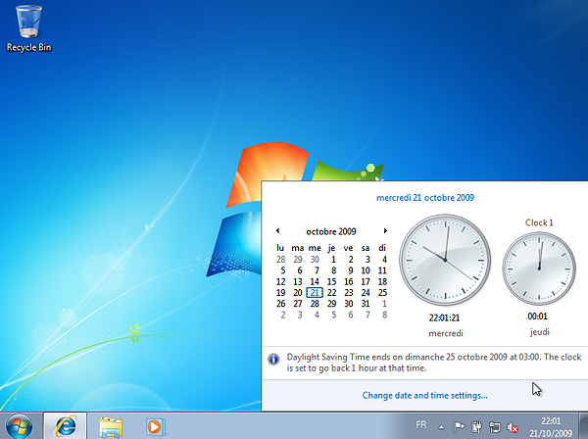Open the FR input language indicator
The image size is (588, 439).
tap(421, 425)
